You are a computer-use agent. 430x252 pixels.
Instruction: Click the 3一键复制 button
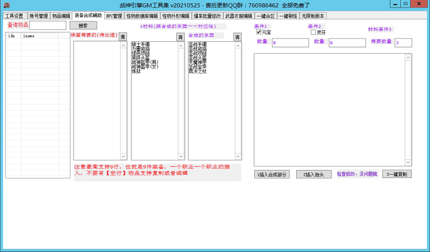pos(397,174)
